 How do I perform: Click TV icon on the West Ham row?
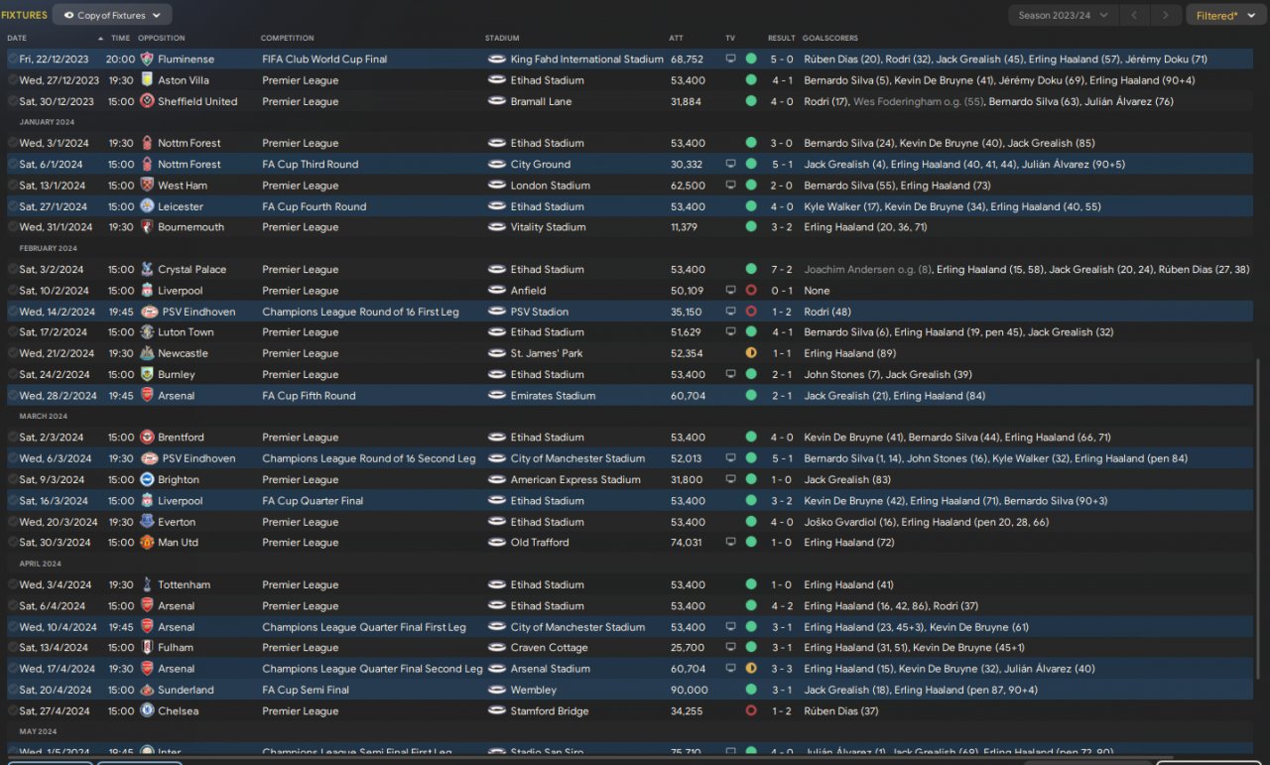pyautogui.click(x=730, y=186)
